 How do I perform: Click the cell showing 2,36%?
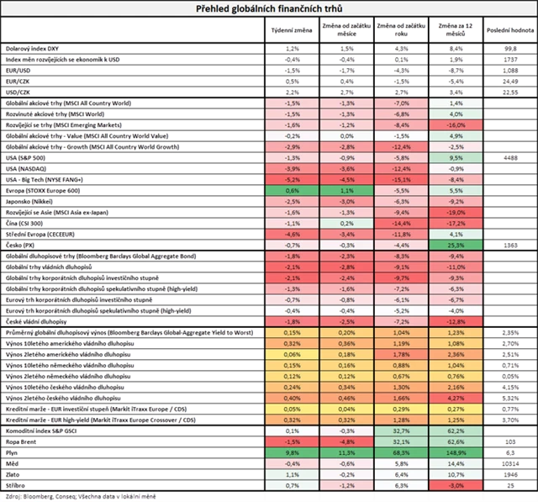tap(455, 355)
